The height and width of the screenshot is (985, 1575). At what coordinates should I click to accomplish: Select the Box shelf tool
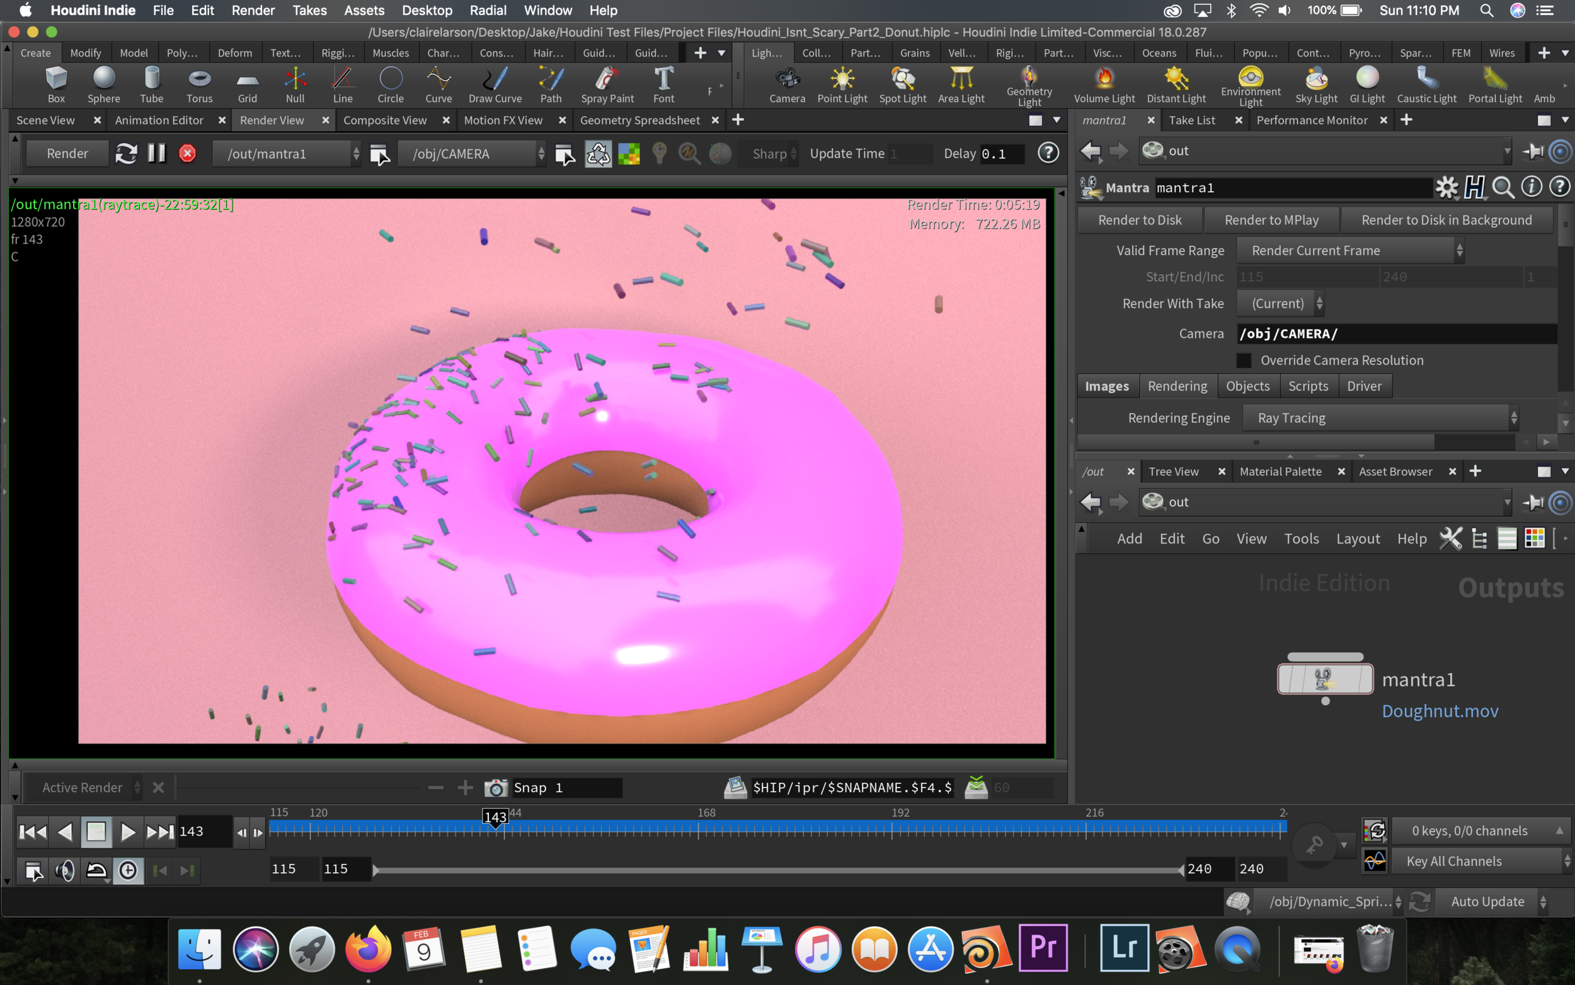pyautogui.click(x=57, y=84)
